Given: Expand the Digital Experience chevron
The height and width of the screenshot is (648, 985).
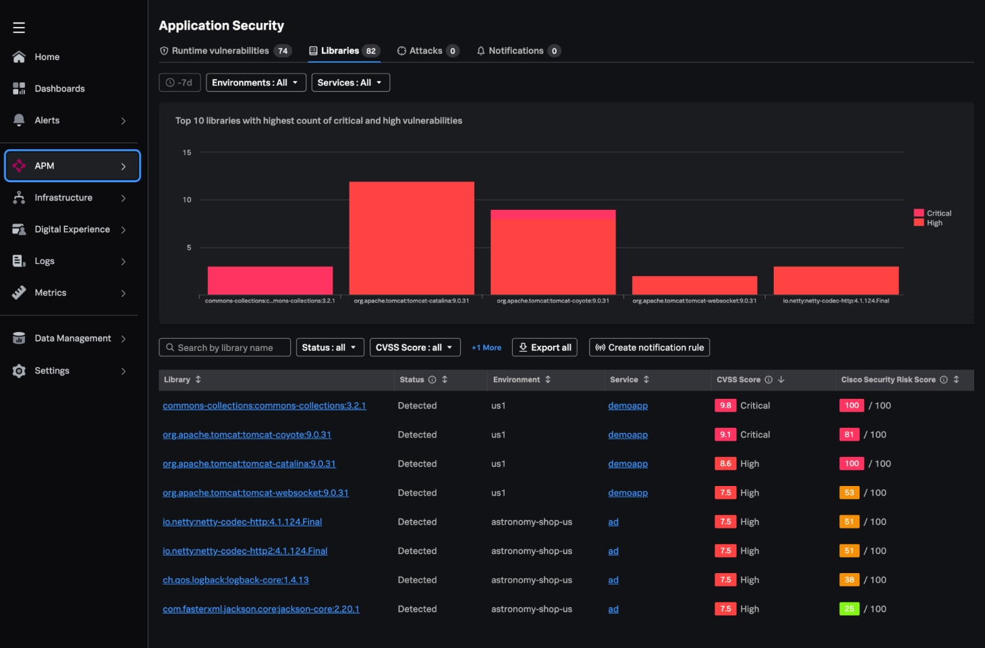Looking at the screenshot, I should click(123, 230).
